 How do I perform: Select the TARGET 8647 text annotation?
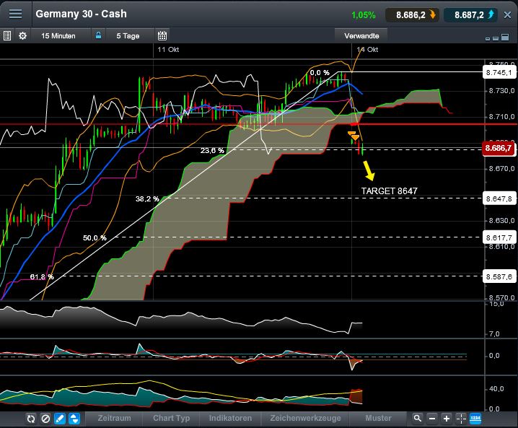[x=389, y=191]
